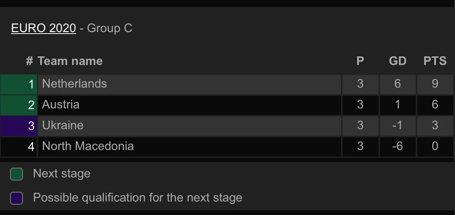Click the PTS column header
The height and width of the screenshot is (215, 455).
435,61
